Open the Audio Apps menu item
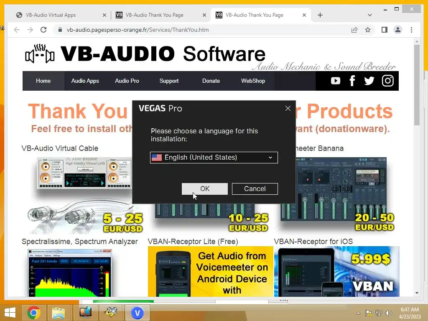Viewport: 428px width, 321px height. [85, 81]
